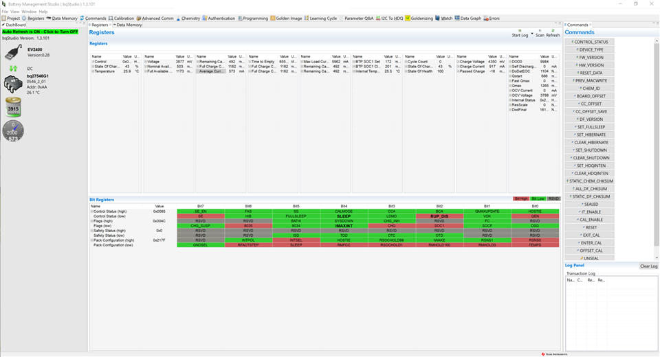
Task: Open the Project toolbar item
Action: coord(10,19)
